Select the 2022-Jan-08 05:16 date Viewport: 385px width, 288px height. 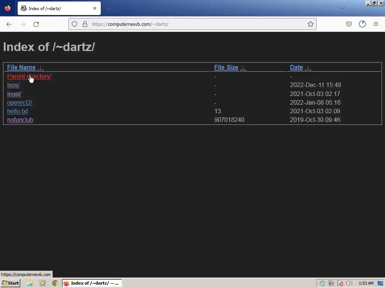[x=315, y=103]
